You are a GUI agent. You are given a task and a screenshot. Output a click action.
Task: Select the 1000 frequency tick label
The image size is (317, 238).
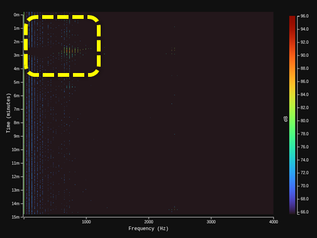click(86, 222)
